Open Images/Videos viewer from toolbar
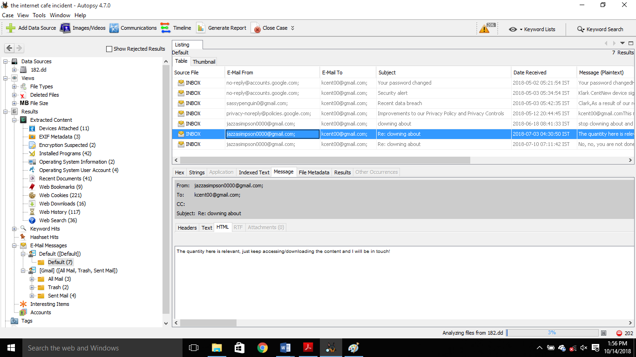636x357 pixels. point(65,28)
